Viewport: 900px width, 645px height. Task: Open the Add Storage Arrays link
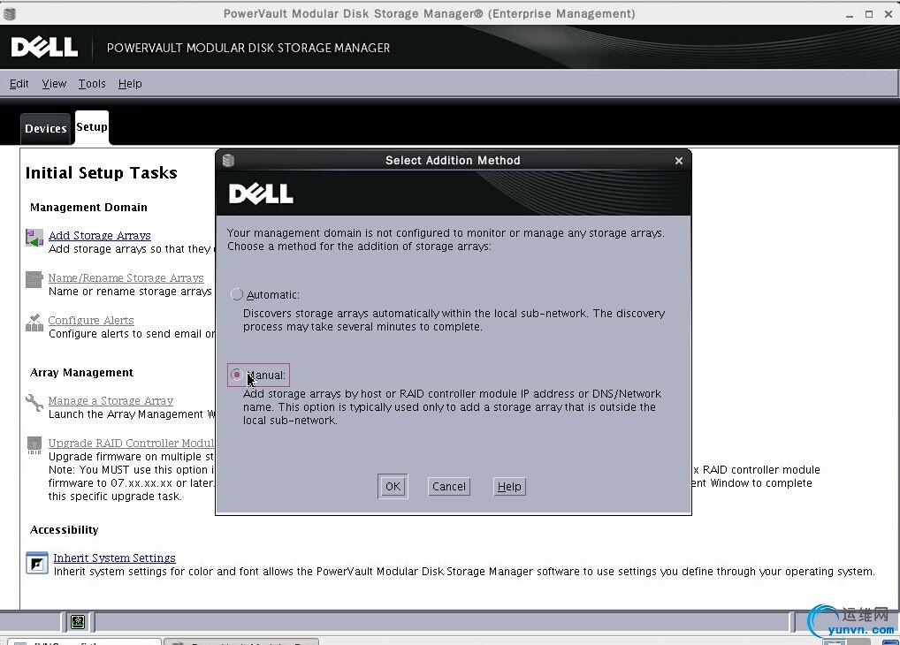100,235
